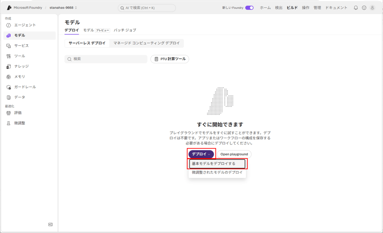This screenshot has width=383, height=233.
Task: Click the エージェント sidebar label
Action: (x=25, y=25)
